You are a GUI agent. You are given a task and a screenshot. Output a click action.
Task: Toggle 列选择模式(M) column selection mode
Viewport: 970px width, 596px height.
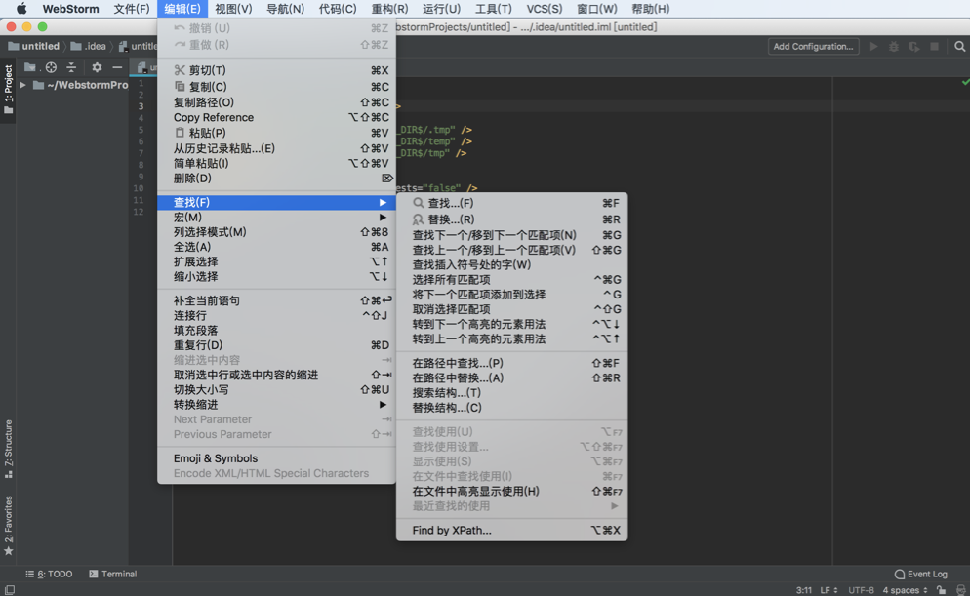coord(276,232)
